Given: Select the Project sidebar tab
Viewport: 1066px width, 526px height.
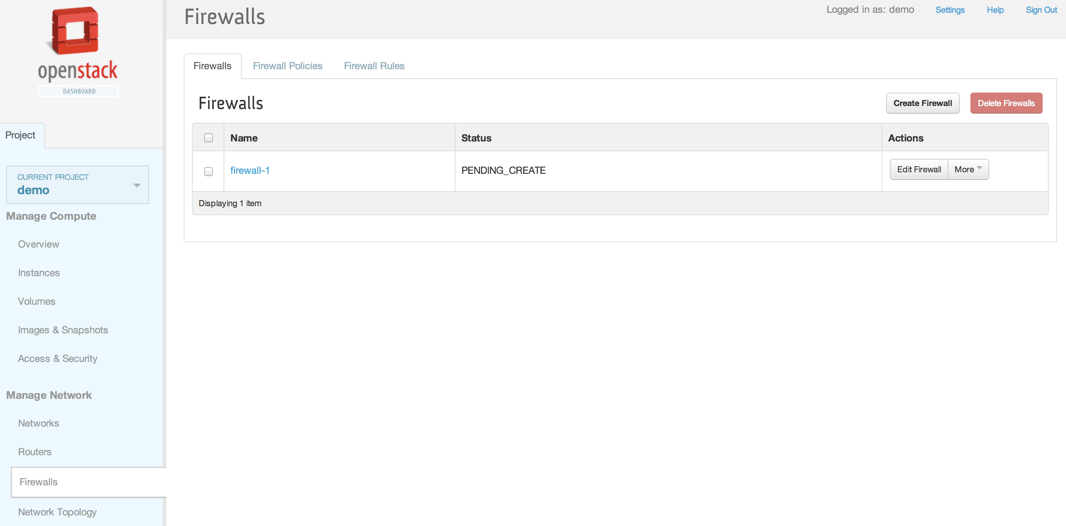Looking at the screenshot, I should click(x=20, y=135).
